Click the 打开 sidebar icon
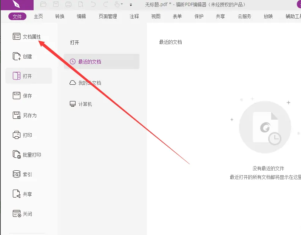This screenshot has width=301, height=235. point(17,76)
